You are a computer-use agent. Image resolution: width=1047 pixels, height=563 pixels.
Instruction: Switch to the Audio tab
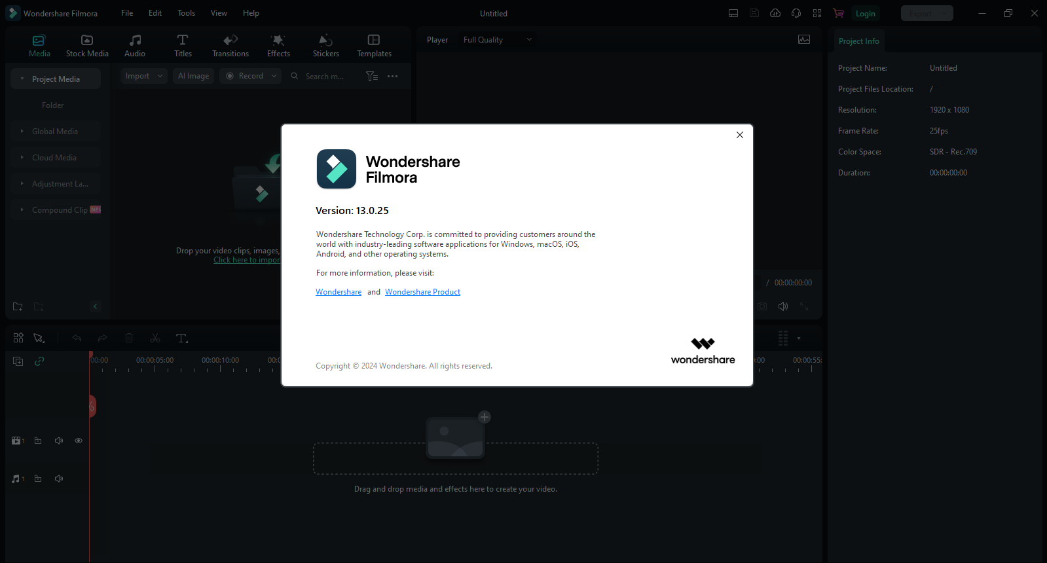pos(135,46)
